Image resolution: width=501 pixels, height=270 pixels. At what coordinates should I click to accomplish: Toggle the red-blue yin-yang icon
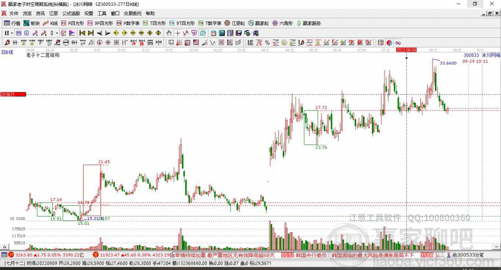[x=389, y=43]
